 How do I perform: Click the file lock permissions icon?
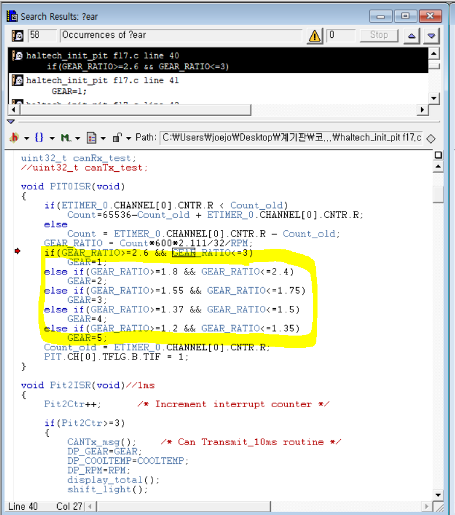tap(117, 137)
